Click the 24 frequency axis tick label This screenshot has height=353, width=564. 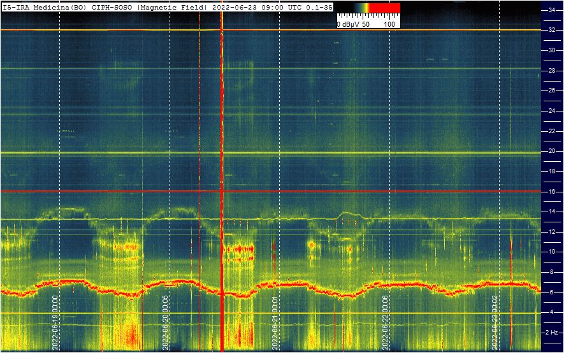[553, 111]
